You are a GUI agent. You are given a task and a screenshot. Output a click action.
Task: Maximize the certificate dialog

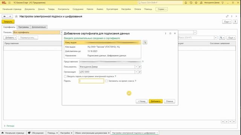pyautogui.click(x=170, y=33)
